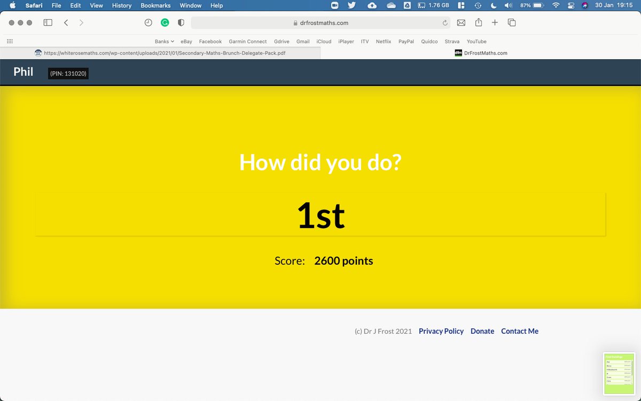Click the volume icon in the menu bar

pyautogui.click(x=507, y=5)
